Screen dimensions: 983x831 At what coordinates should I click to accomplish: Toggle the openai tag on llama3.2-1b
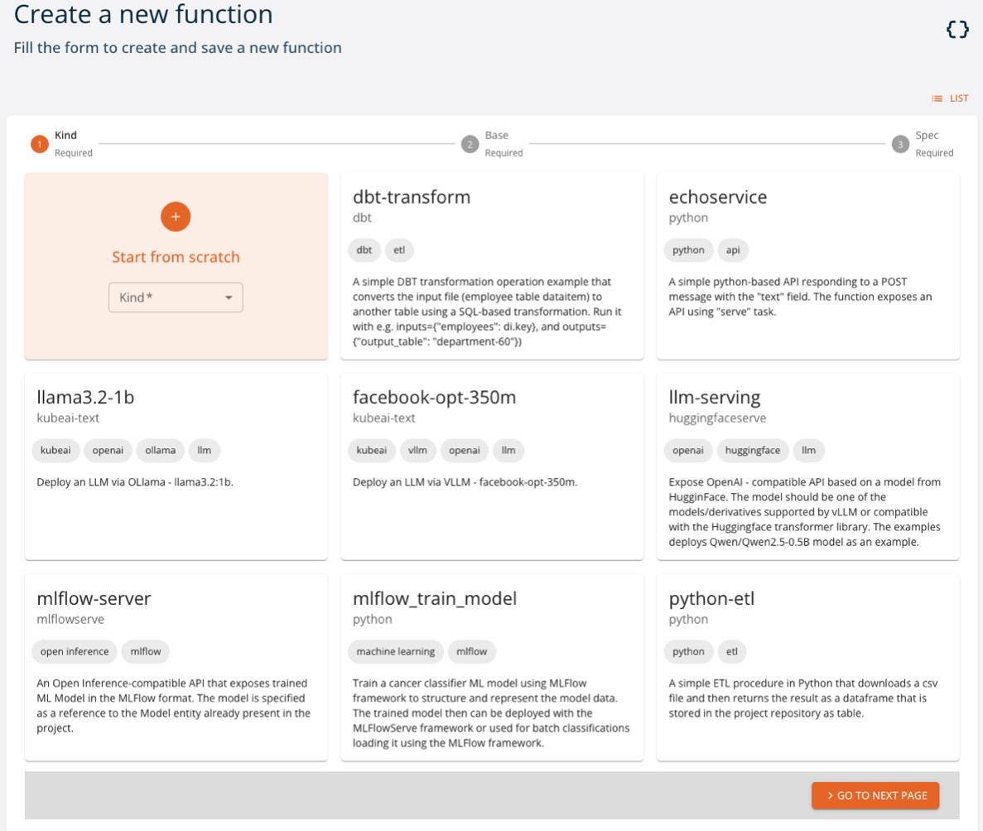click(108, 450)
